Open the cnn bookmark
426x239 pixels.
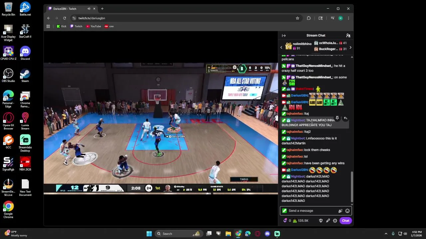[109, 26]
